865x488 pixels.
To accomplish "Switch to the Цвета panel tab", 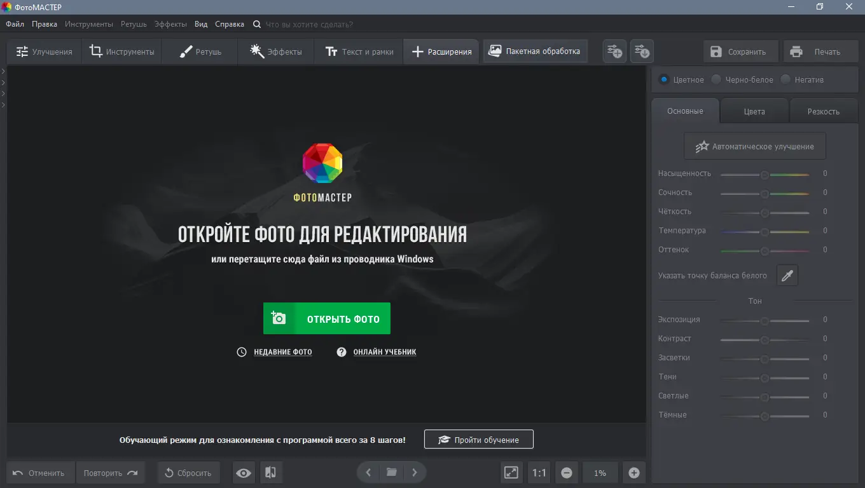I will [754, 111].
